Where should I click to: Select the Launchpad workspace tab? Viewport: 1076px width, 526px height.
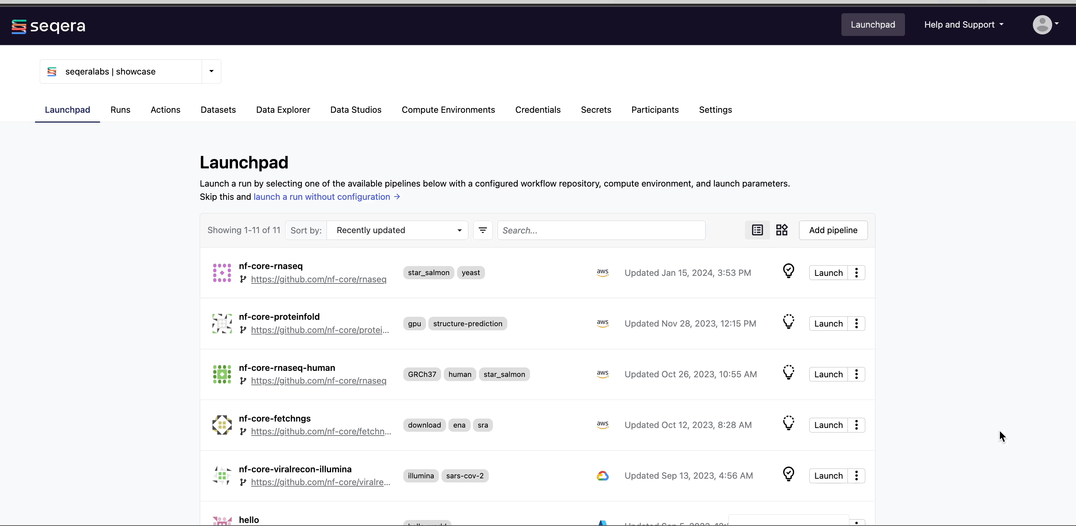(x=67, y=109)
